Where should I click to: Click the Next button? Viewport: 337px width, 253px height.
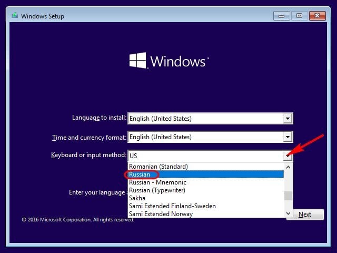click(x=305, y=215)
